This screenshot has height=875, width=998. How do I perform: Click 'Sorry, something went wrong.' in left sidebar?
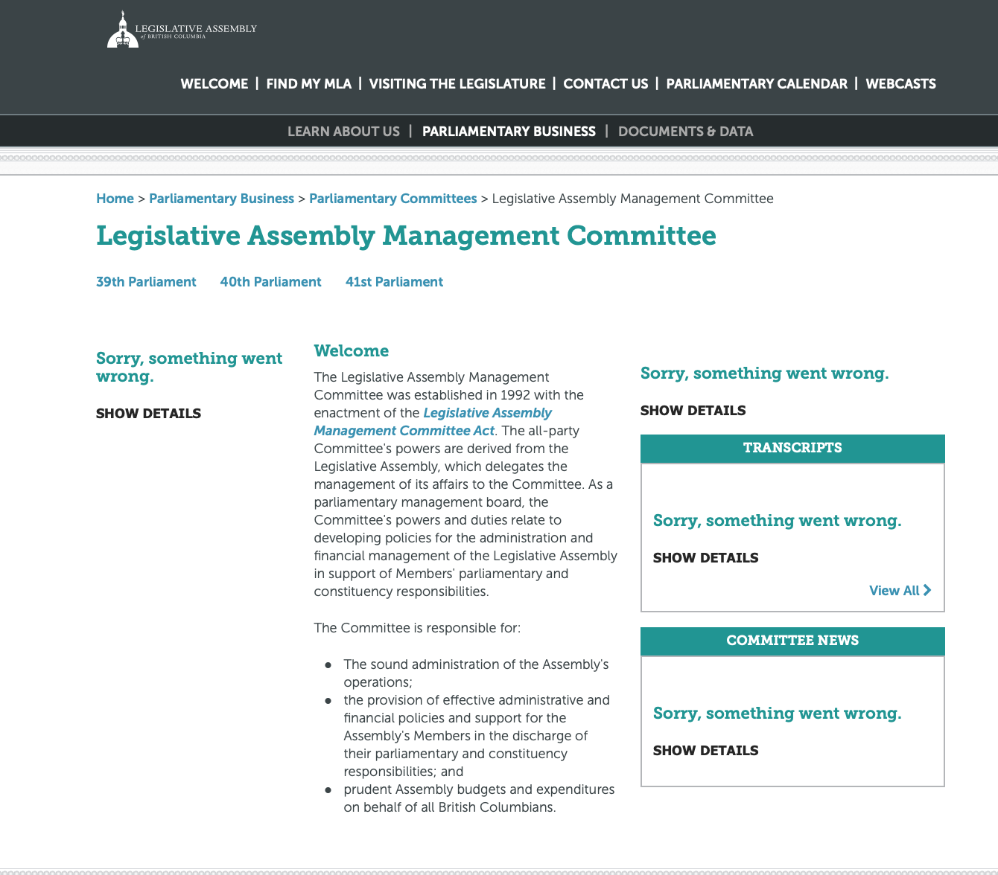coord(189,368)
